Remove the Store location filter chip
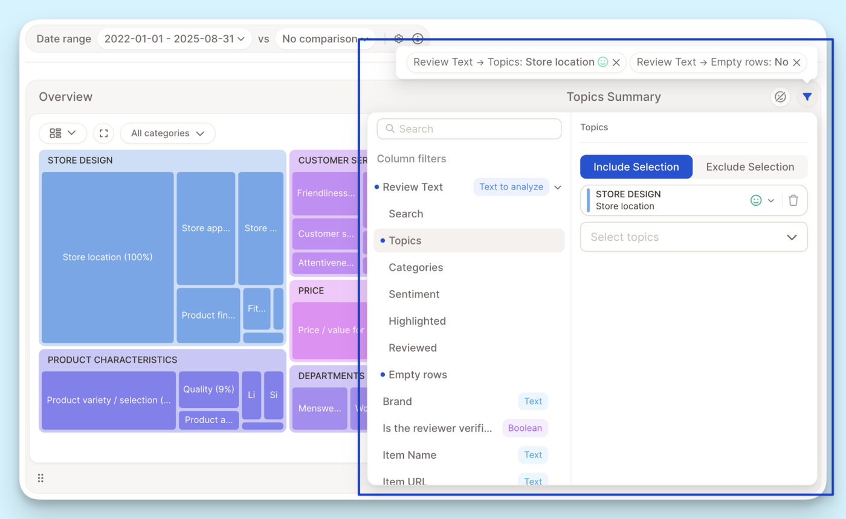 pos(616,62)
